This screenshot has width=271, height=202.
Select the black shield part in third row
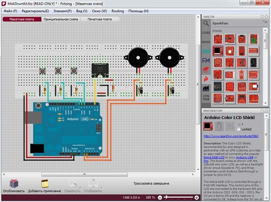(x=253, y=62)
